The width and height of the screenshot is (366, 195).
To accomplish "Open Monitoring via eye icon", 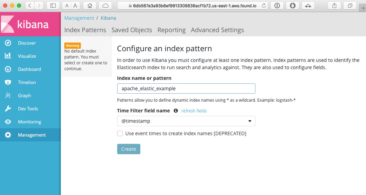I will tap(8, 122).
